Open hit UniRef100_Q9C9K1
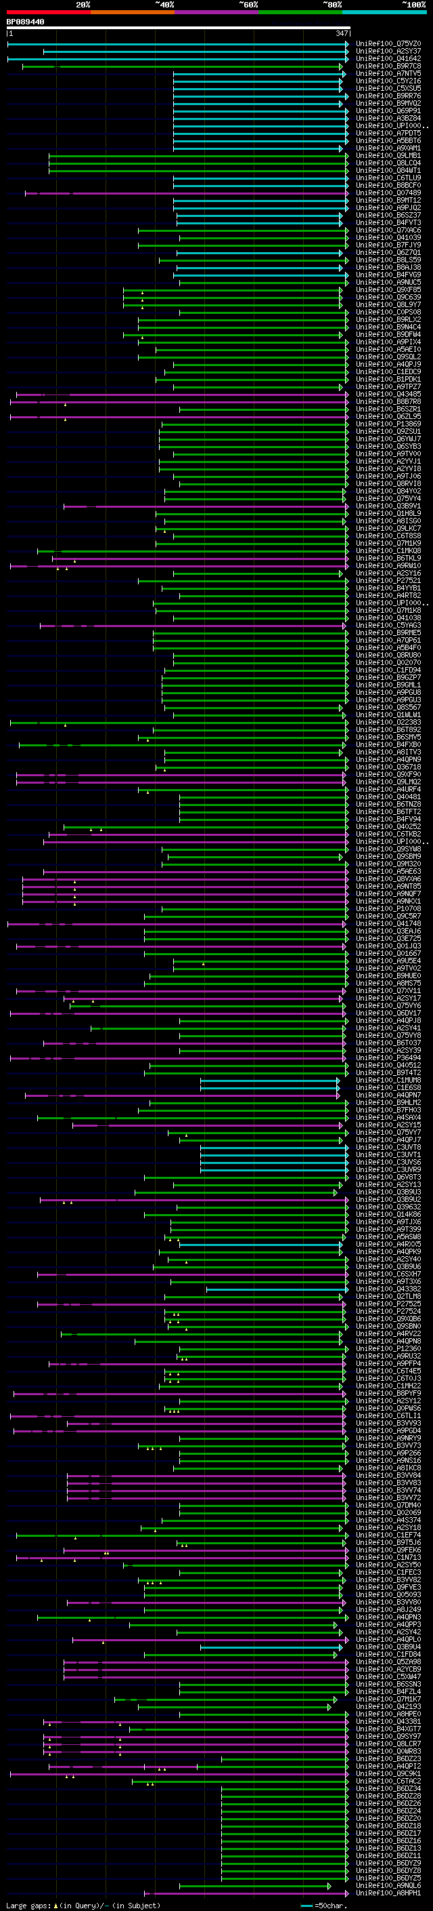The height and width of the screenshot is (1911, 433). [x=388, y=1774]
